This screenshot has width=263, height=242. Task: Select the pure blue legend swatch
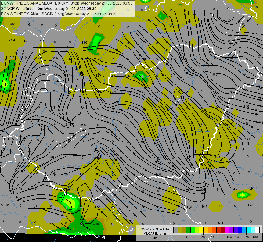[240, 230]
